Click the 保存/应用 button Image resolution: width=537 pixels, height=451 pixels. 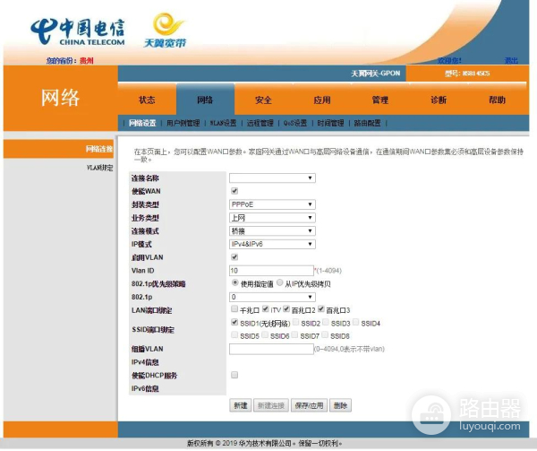[x=309, y=405]
